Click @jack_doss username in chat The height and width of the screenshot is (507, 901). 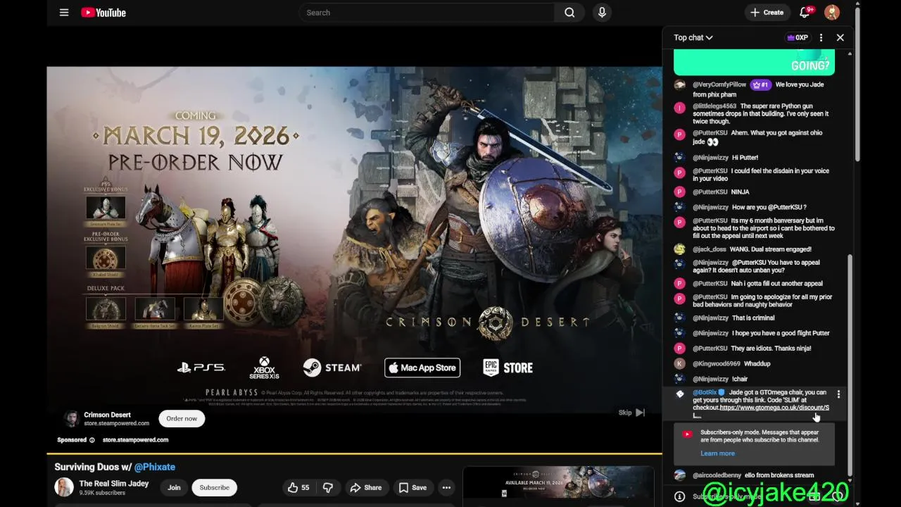pos(710,249)
